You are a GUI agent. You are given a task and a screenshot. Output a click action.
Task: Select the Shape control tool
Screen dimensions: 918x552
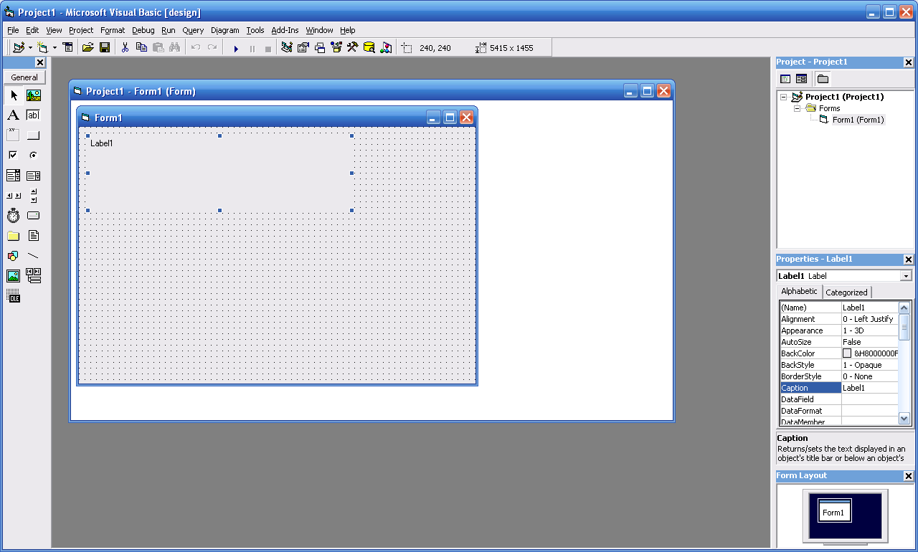(x=14, y=256)
